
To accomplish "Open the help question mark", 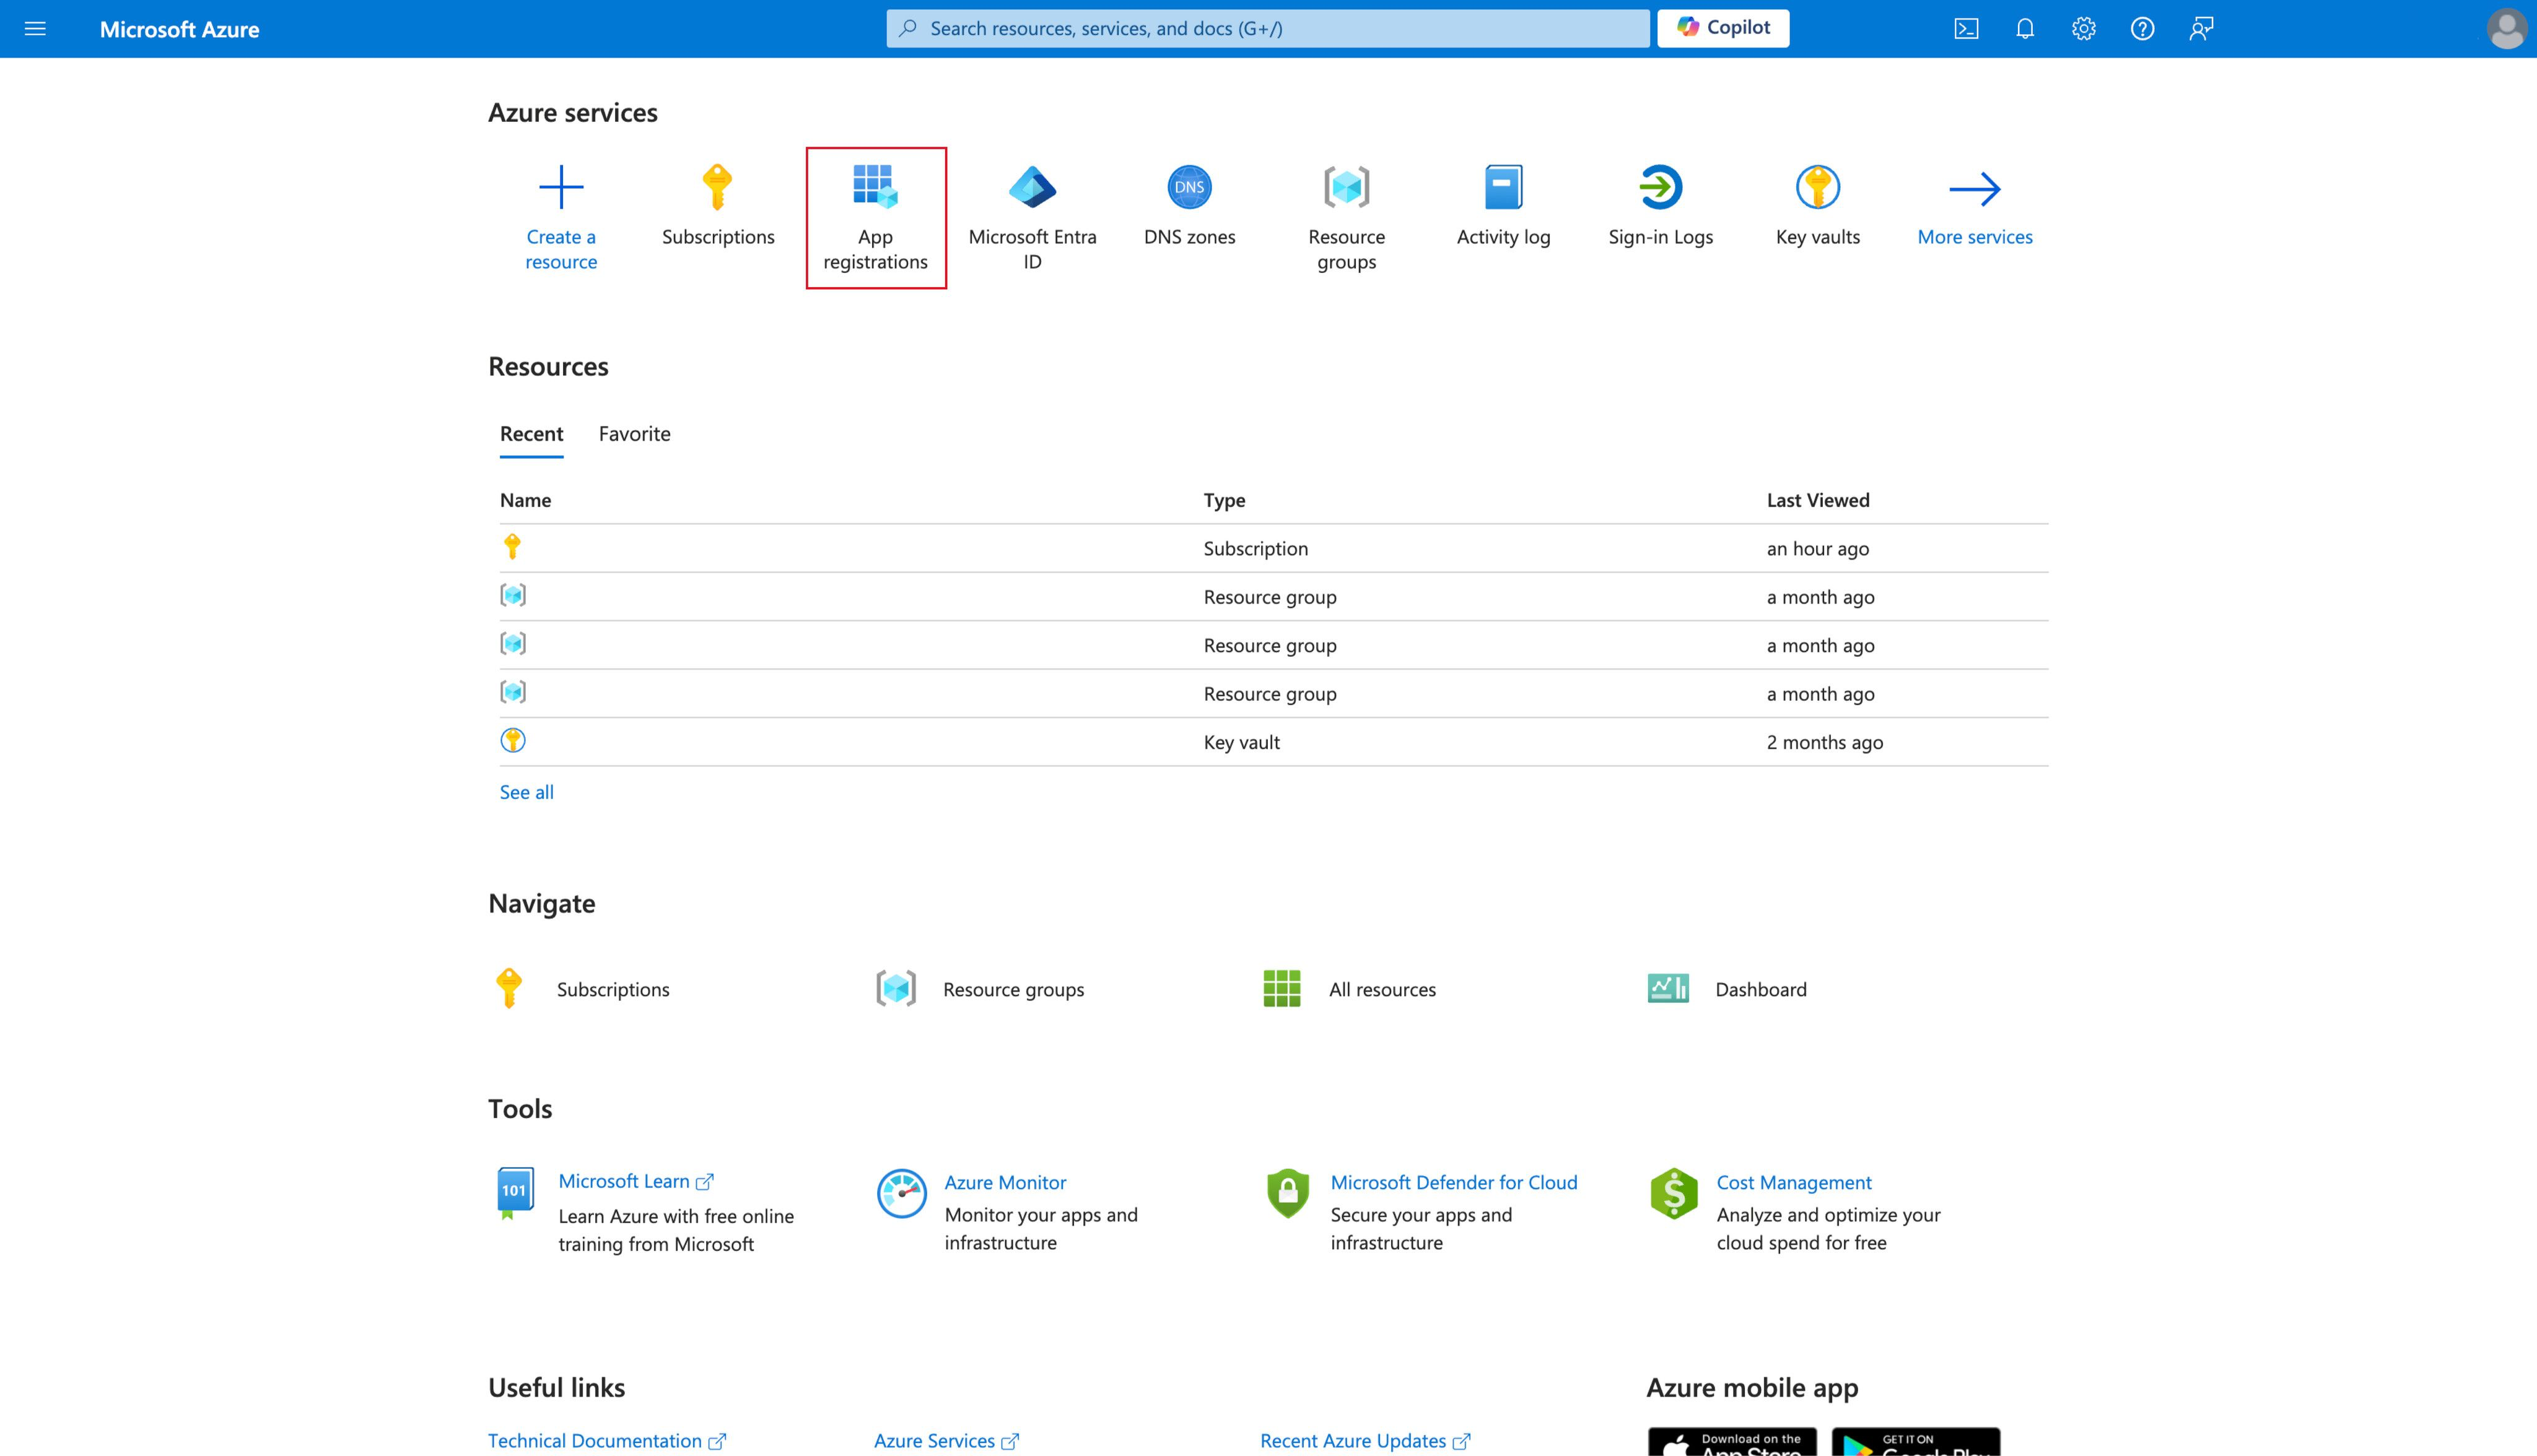I will 2142,29.
